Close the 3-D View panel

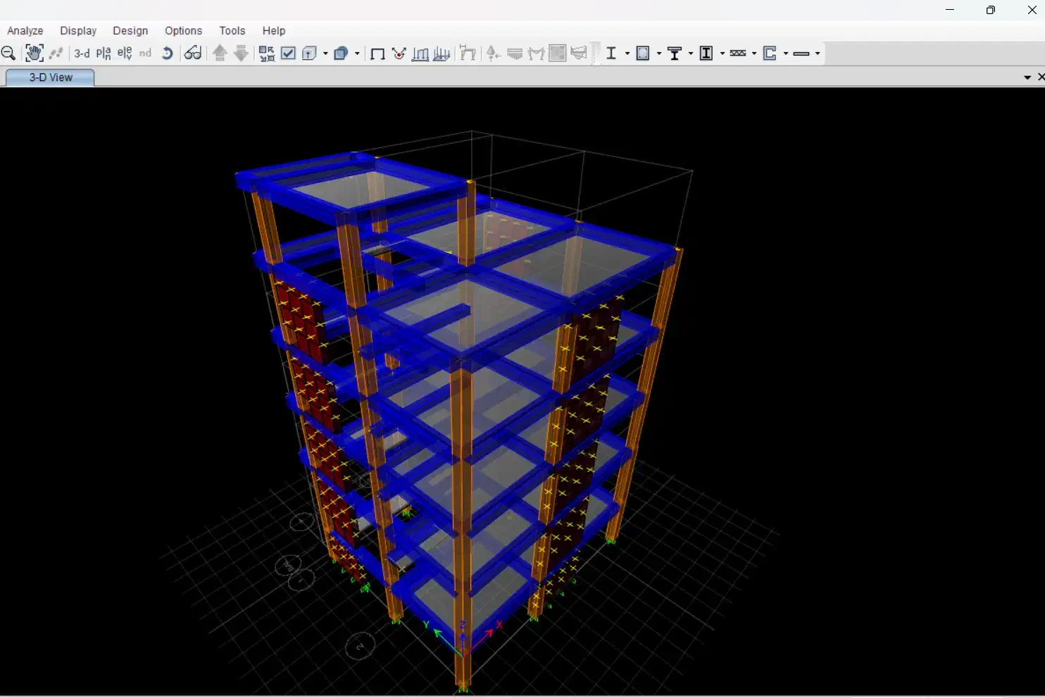1041,77
